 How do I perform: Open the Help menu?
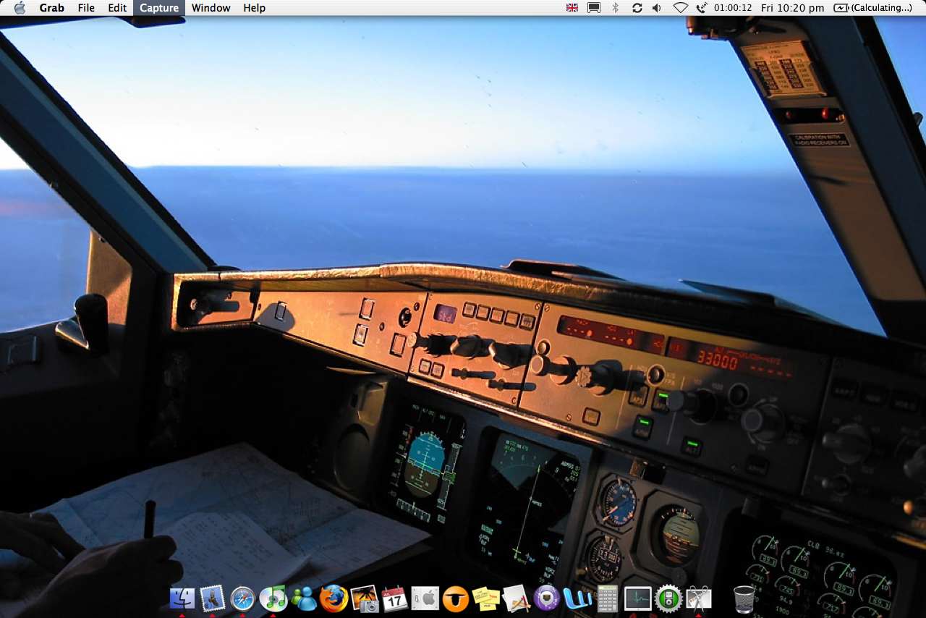tap(255, 8)
